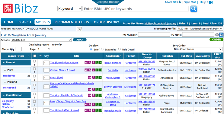Open the product profile card icon
The width and height of the screenshot is (224, 114).
click(79, 29)
